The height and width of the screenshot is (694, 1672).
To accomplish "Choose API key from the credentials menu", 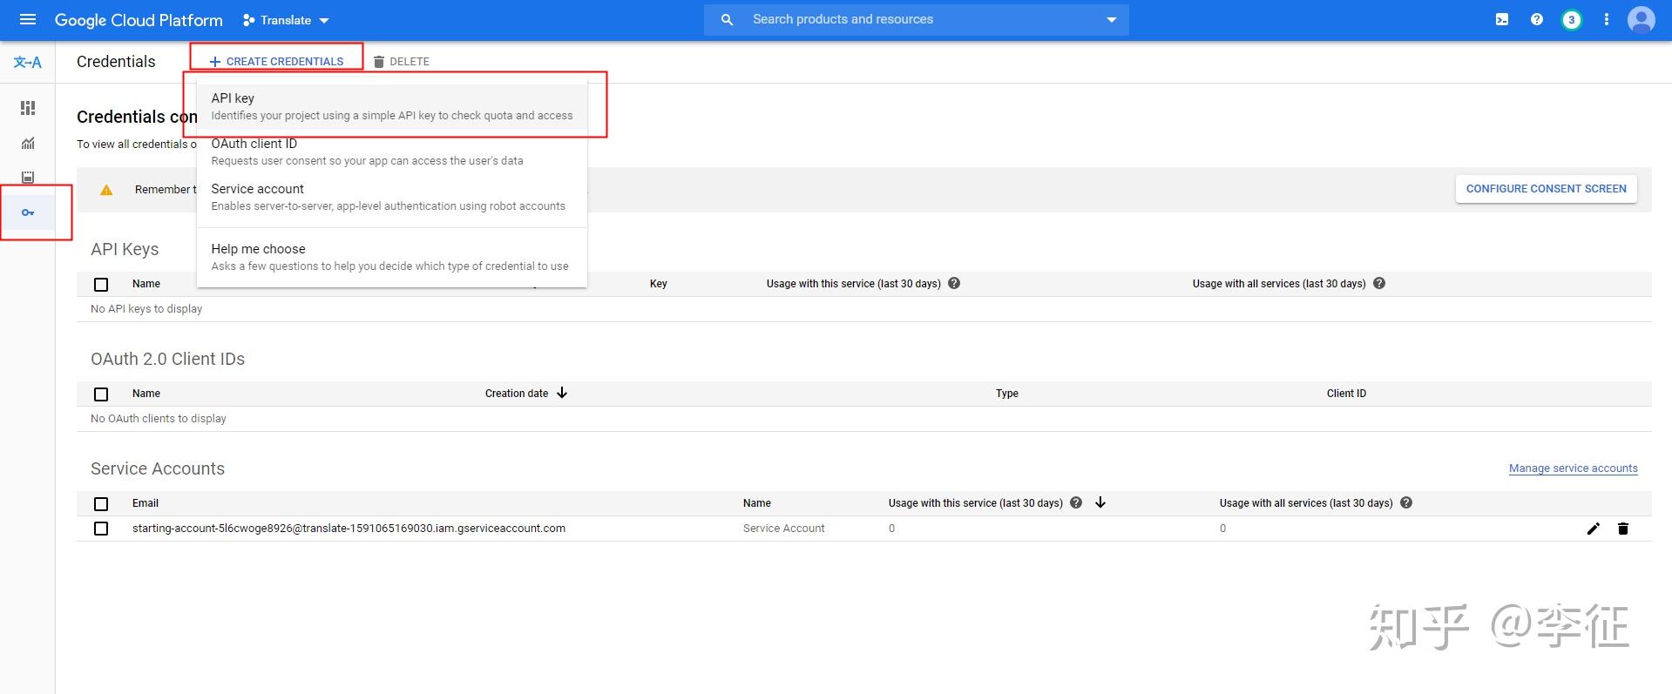I will click(391, 106).
